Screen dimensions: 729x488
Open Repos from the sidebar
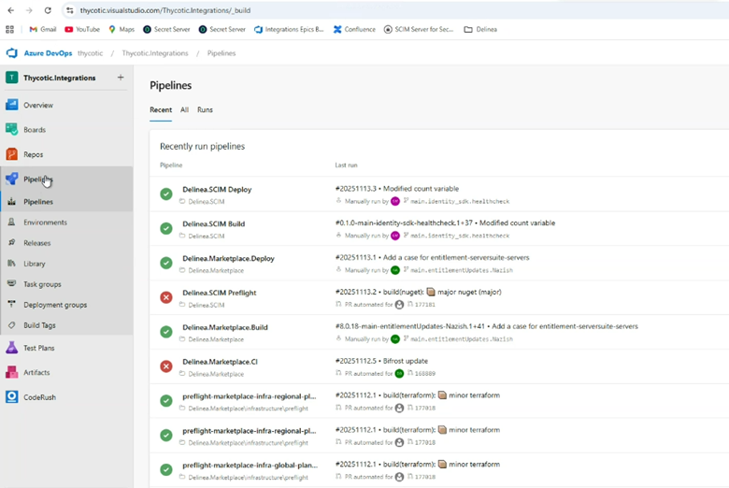pos(12,154)
